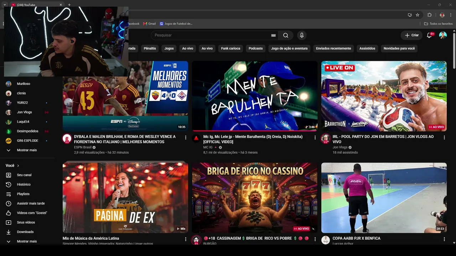Open the futsal Copa AABB thumbnail
Screen dimensions: 456x256
click(x=384, y=198)
